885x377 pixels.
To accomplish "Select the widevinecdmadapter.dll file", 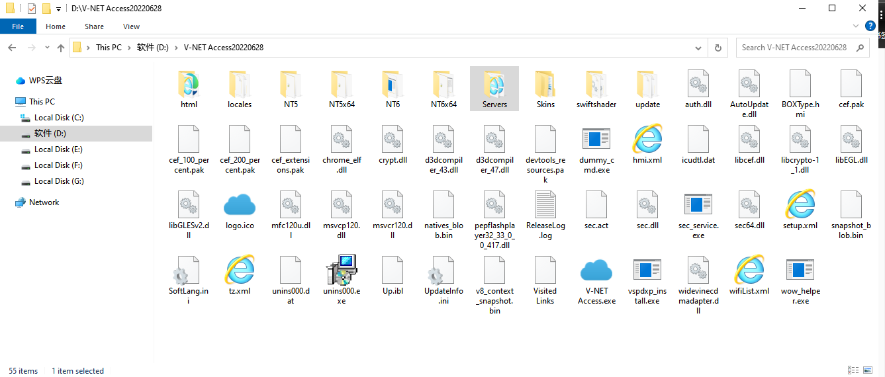I will point(698,284).
